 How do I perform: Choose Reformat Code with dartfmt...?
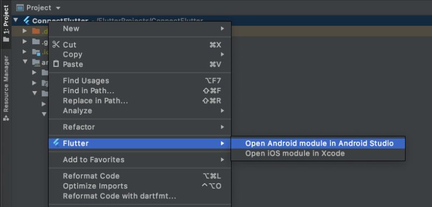140,196
